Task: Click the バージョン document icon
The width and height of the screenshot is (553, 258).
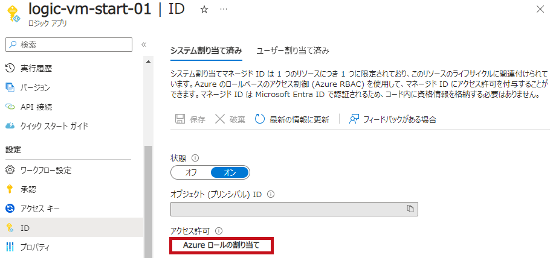Action: click(x=10, y=87)
